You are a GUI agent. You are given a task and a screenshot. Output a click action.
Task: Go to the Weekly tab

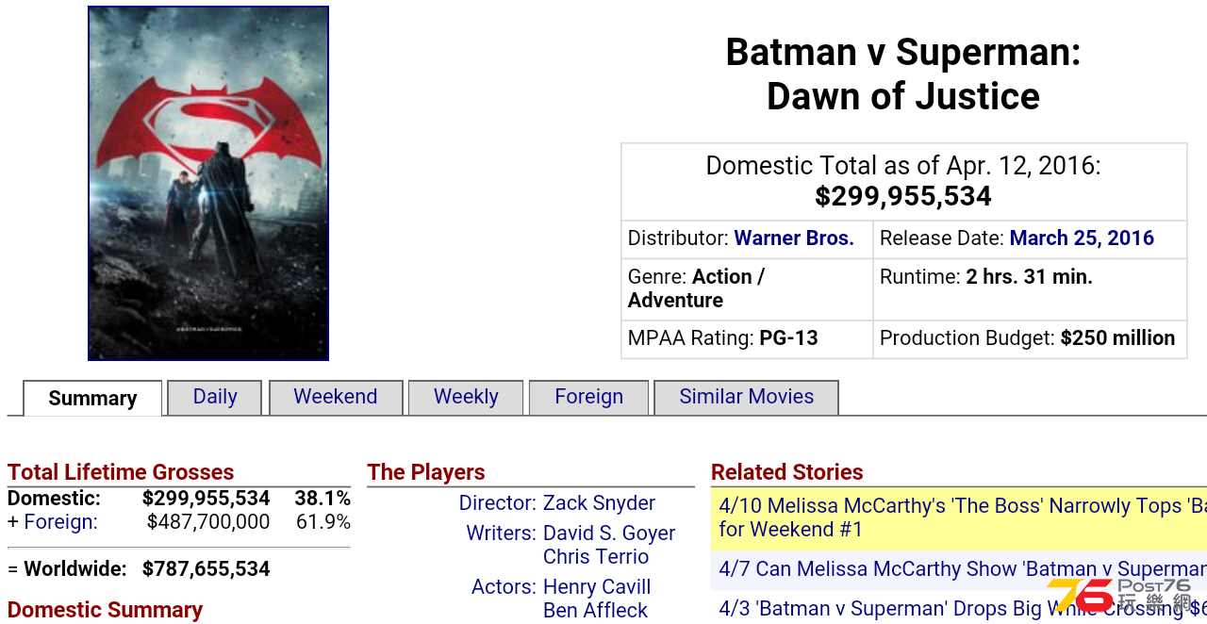(466, 397)
